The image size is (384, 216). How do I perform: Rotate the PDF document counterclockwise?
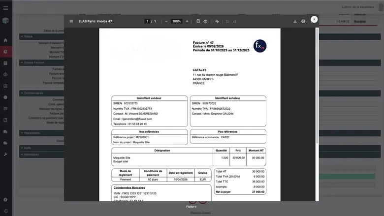pyautogui.click(x=205, y=21)
